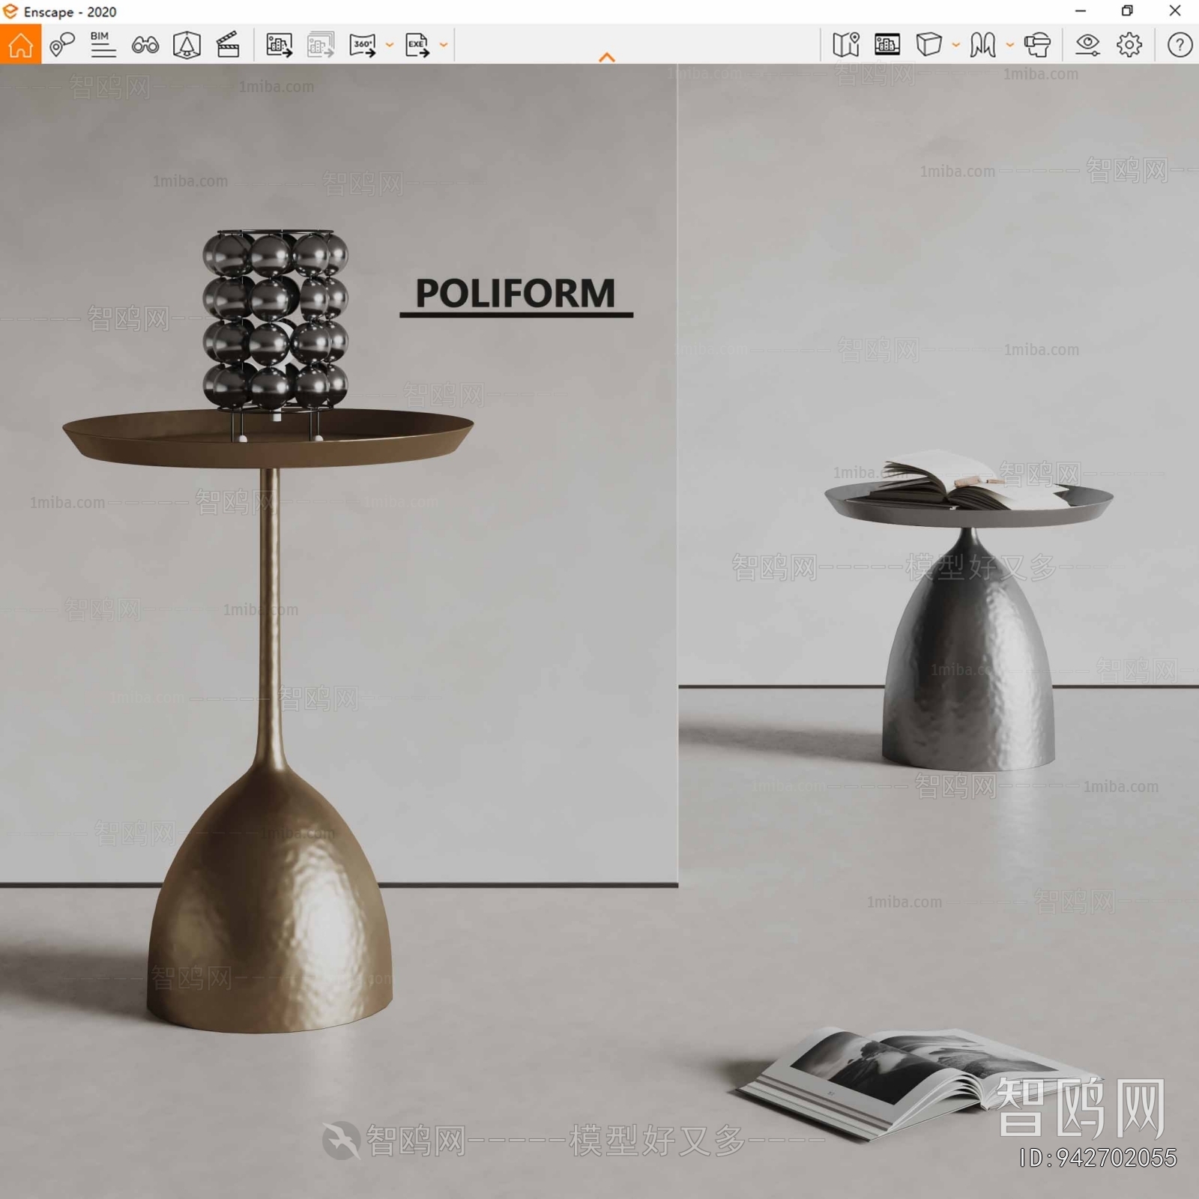Open the Help question mark
1199x1199 pixels.
(1180, 45)
